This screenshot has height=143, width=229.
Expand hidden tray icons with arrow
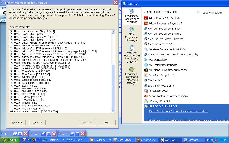pyautogui.click(x=213, y=140)
